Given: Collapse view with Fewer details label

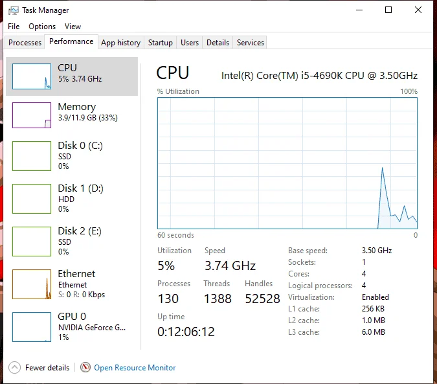Looking at the screenshot, I should click(47, 368).
